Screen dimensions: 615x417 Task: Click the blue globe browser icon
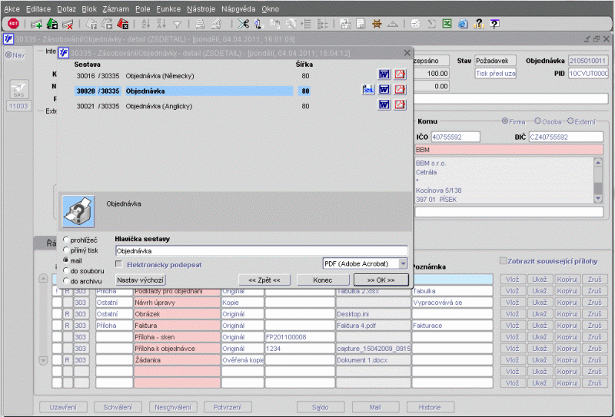click(463, 24)
